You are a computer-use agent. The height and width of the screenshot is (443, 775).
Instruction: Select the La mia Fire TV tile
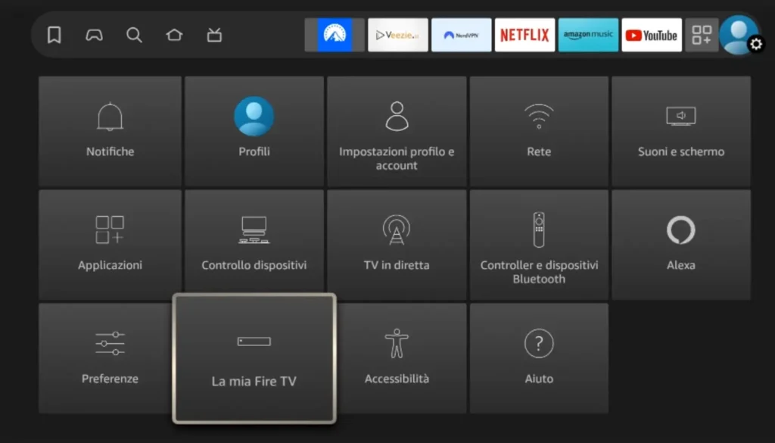pyautogui.click(x=254, y=358)
